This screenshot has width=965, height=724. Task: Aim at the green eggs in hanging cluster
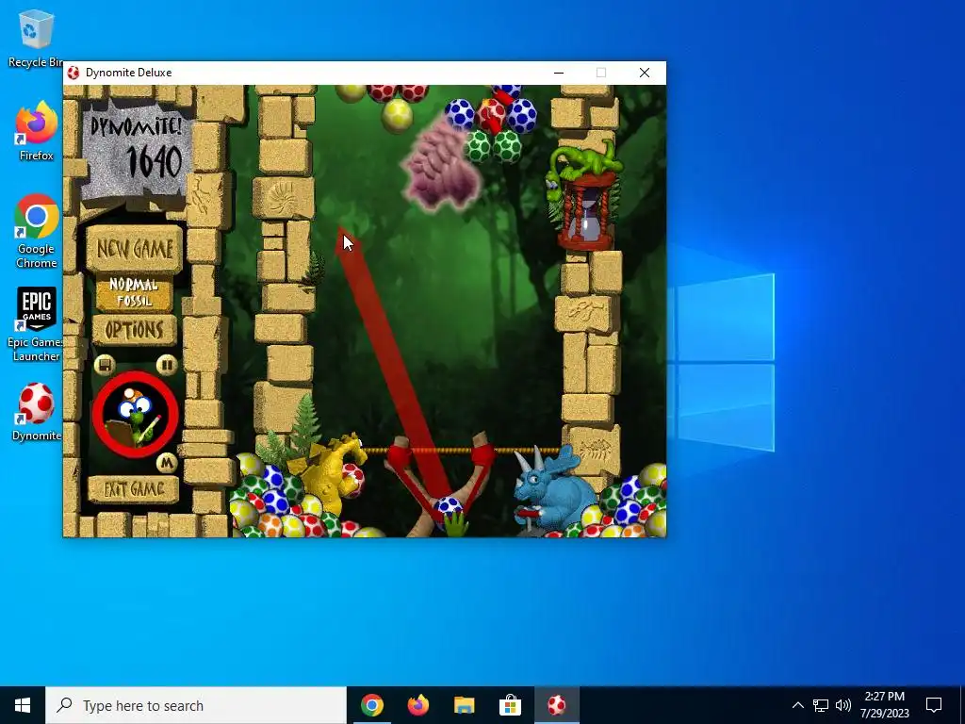click(x=493, y=146)
